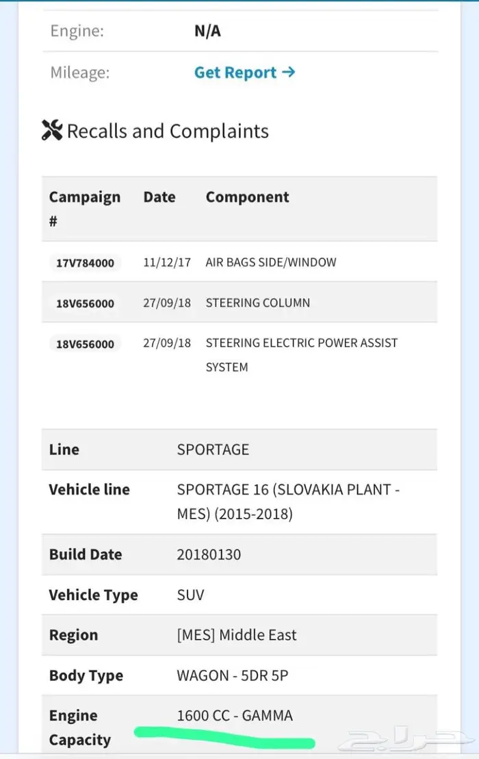
Task: Click the Campaign # column header
Action: [x=85, y=209]
